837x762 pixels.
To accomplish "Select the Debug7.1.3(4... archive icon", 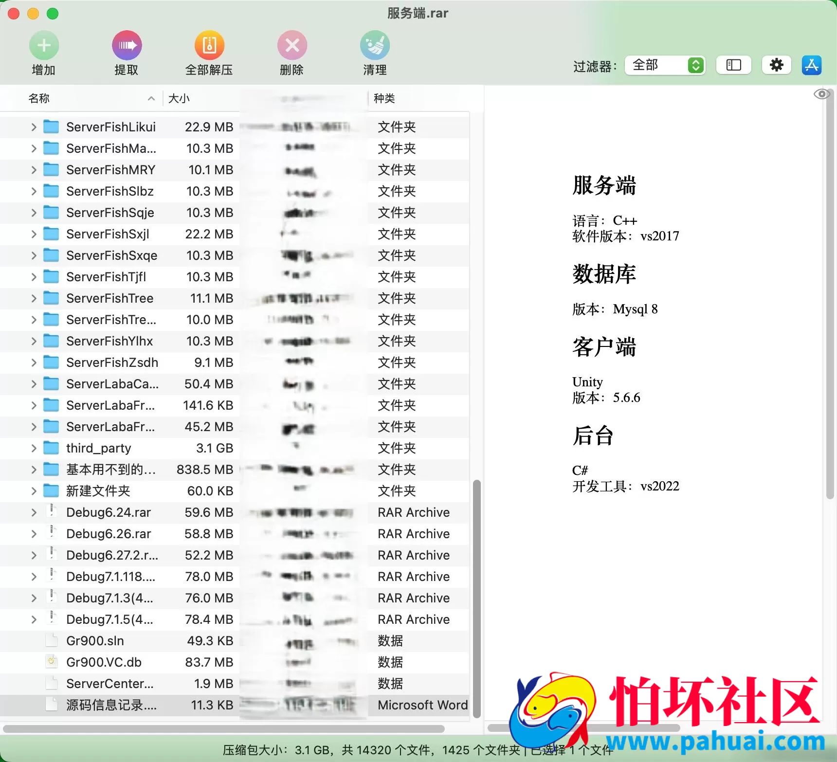I will (x=52, y=597).
